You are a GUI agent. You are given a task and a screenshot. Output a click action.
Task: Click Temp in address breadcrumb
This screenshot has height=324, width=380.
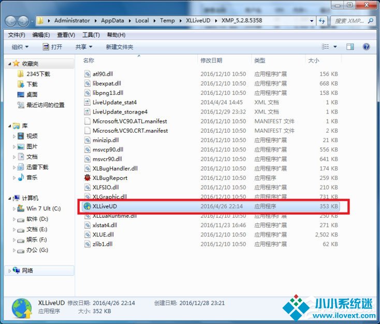coord(167,21)
